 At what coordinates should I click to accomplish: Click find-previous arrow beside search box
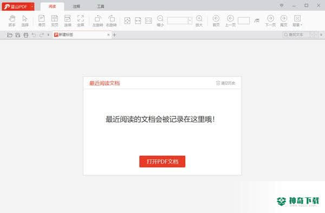click(311, 35)
